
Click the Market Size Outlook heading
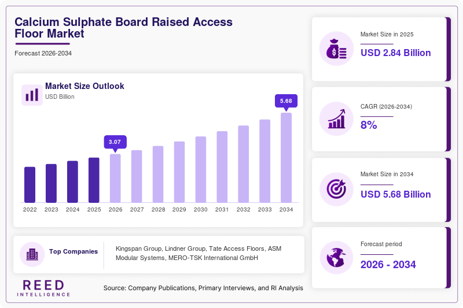[84, 86]
